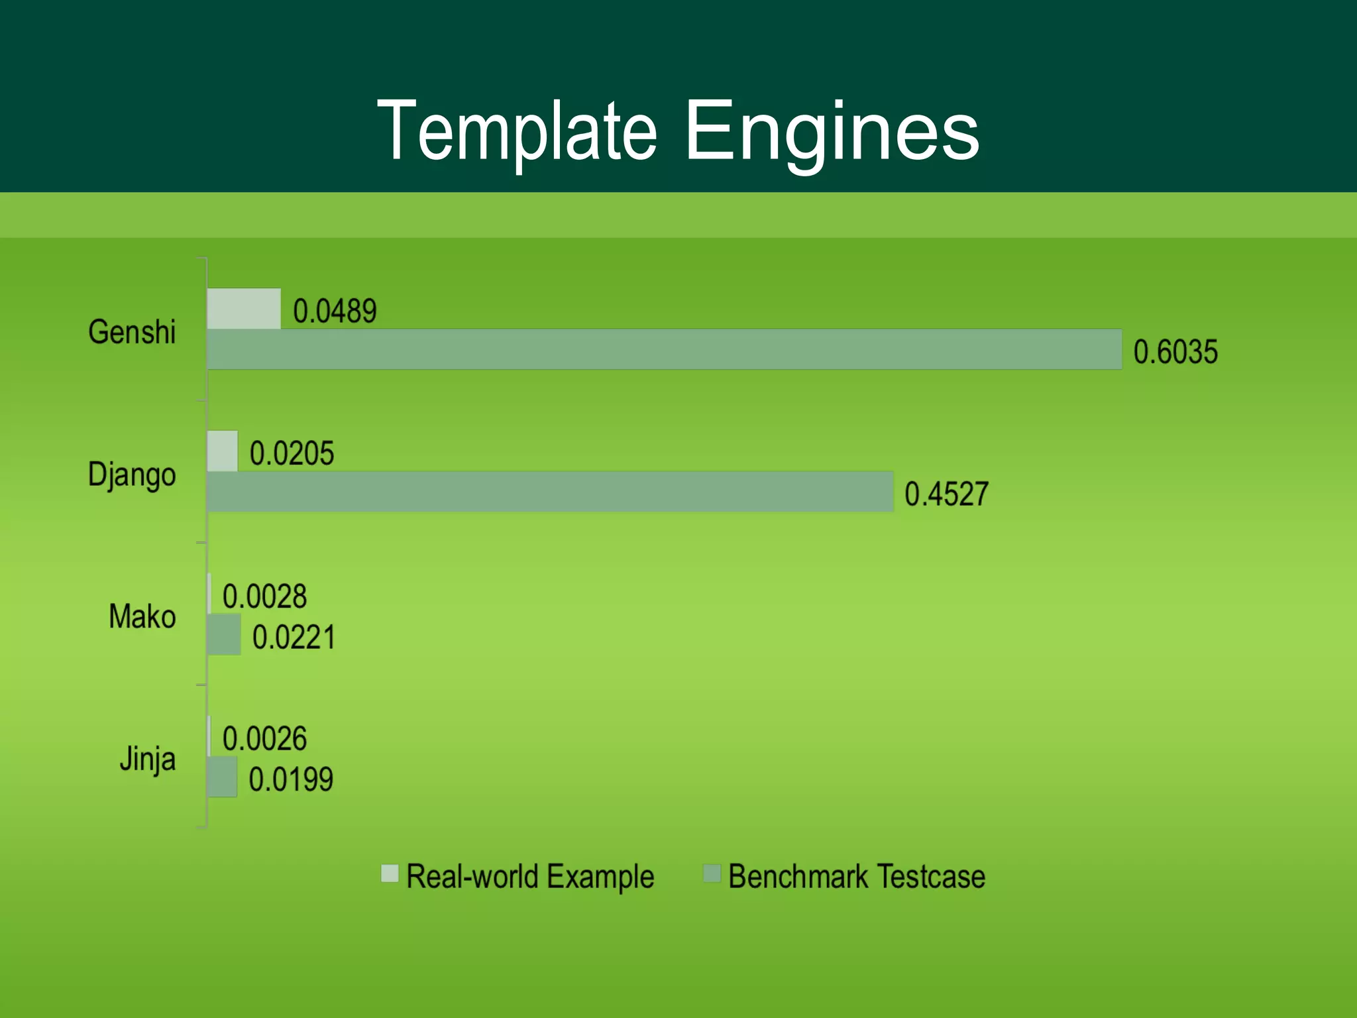Click the Genshi real-world bar
The height and width of the screenshot is (1018, 1357).
[x=244, y=309]
